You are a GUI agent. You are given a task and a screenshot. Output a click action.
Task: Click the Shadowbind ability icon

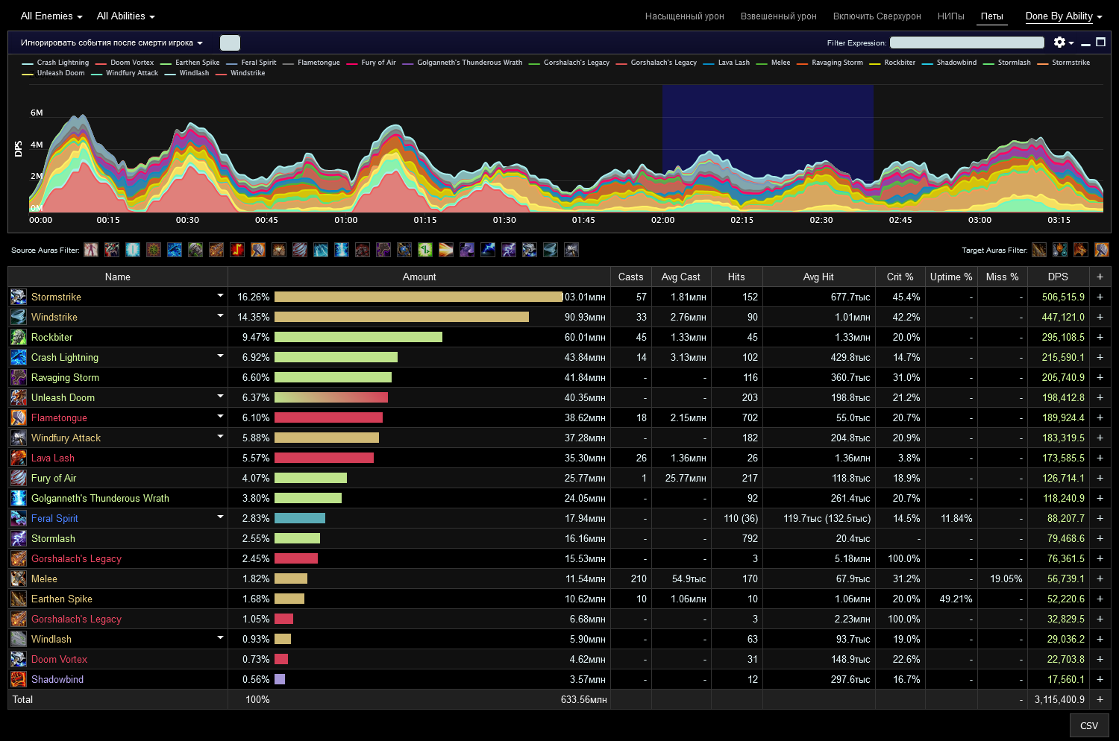click(19, 679)
